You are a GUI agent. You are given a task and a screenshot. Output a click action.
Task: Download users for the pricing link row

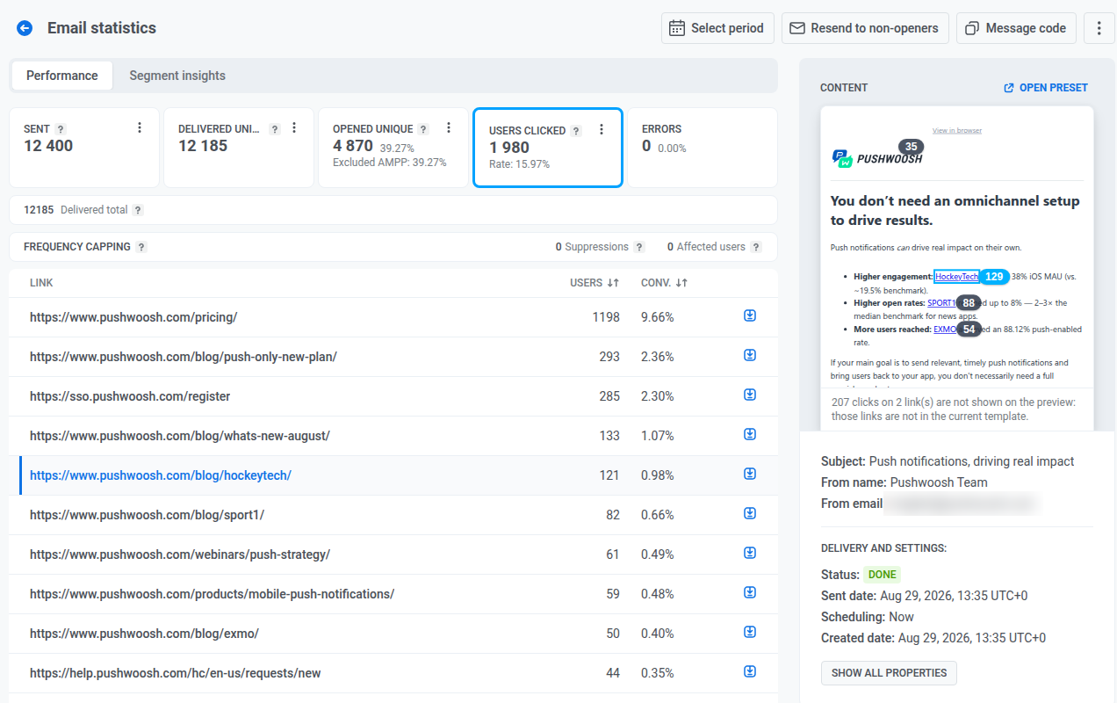coord(750,316)
